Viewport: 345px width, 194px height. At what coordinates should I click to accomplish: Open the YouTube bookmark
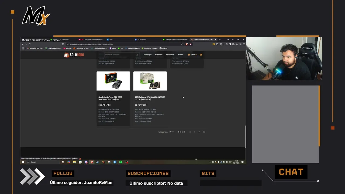(68, 48)
